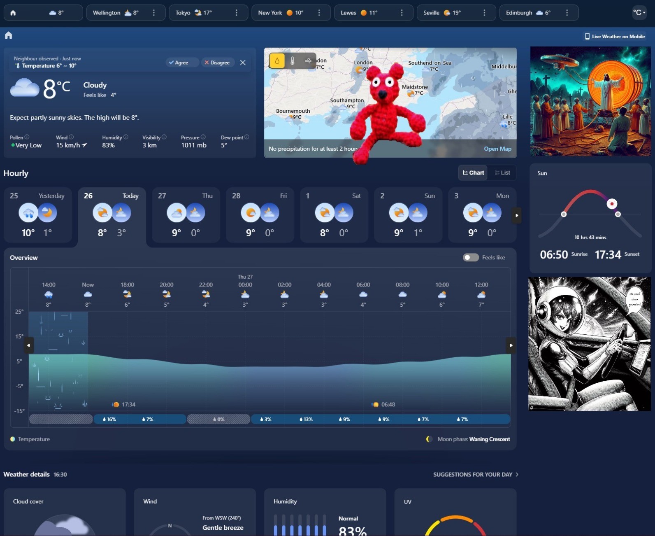Image resolution: width=655 pixels, height=536 pixels.
Task: Click the 14:00 rain weather icon in chart
Action: (x=49, y=294)
